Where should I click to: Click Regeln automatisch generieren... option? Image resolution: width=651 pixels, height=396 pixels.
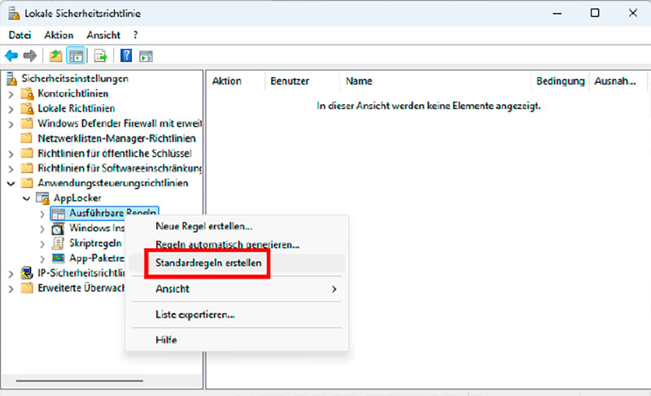227,245
